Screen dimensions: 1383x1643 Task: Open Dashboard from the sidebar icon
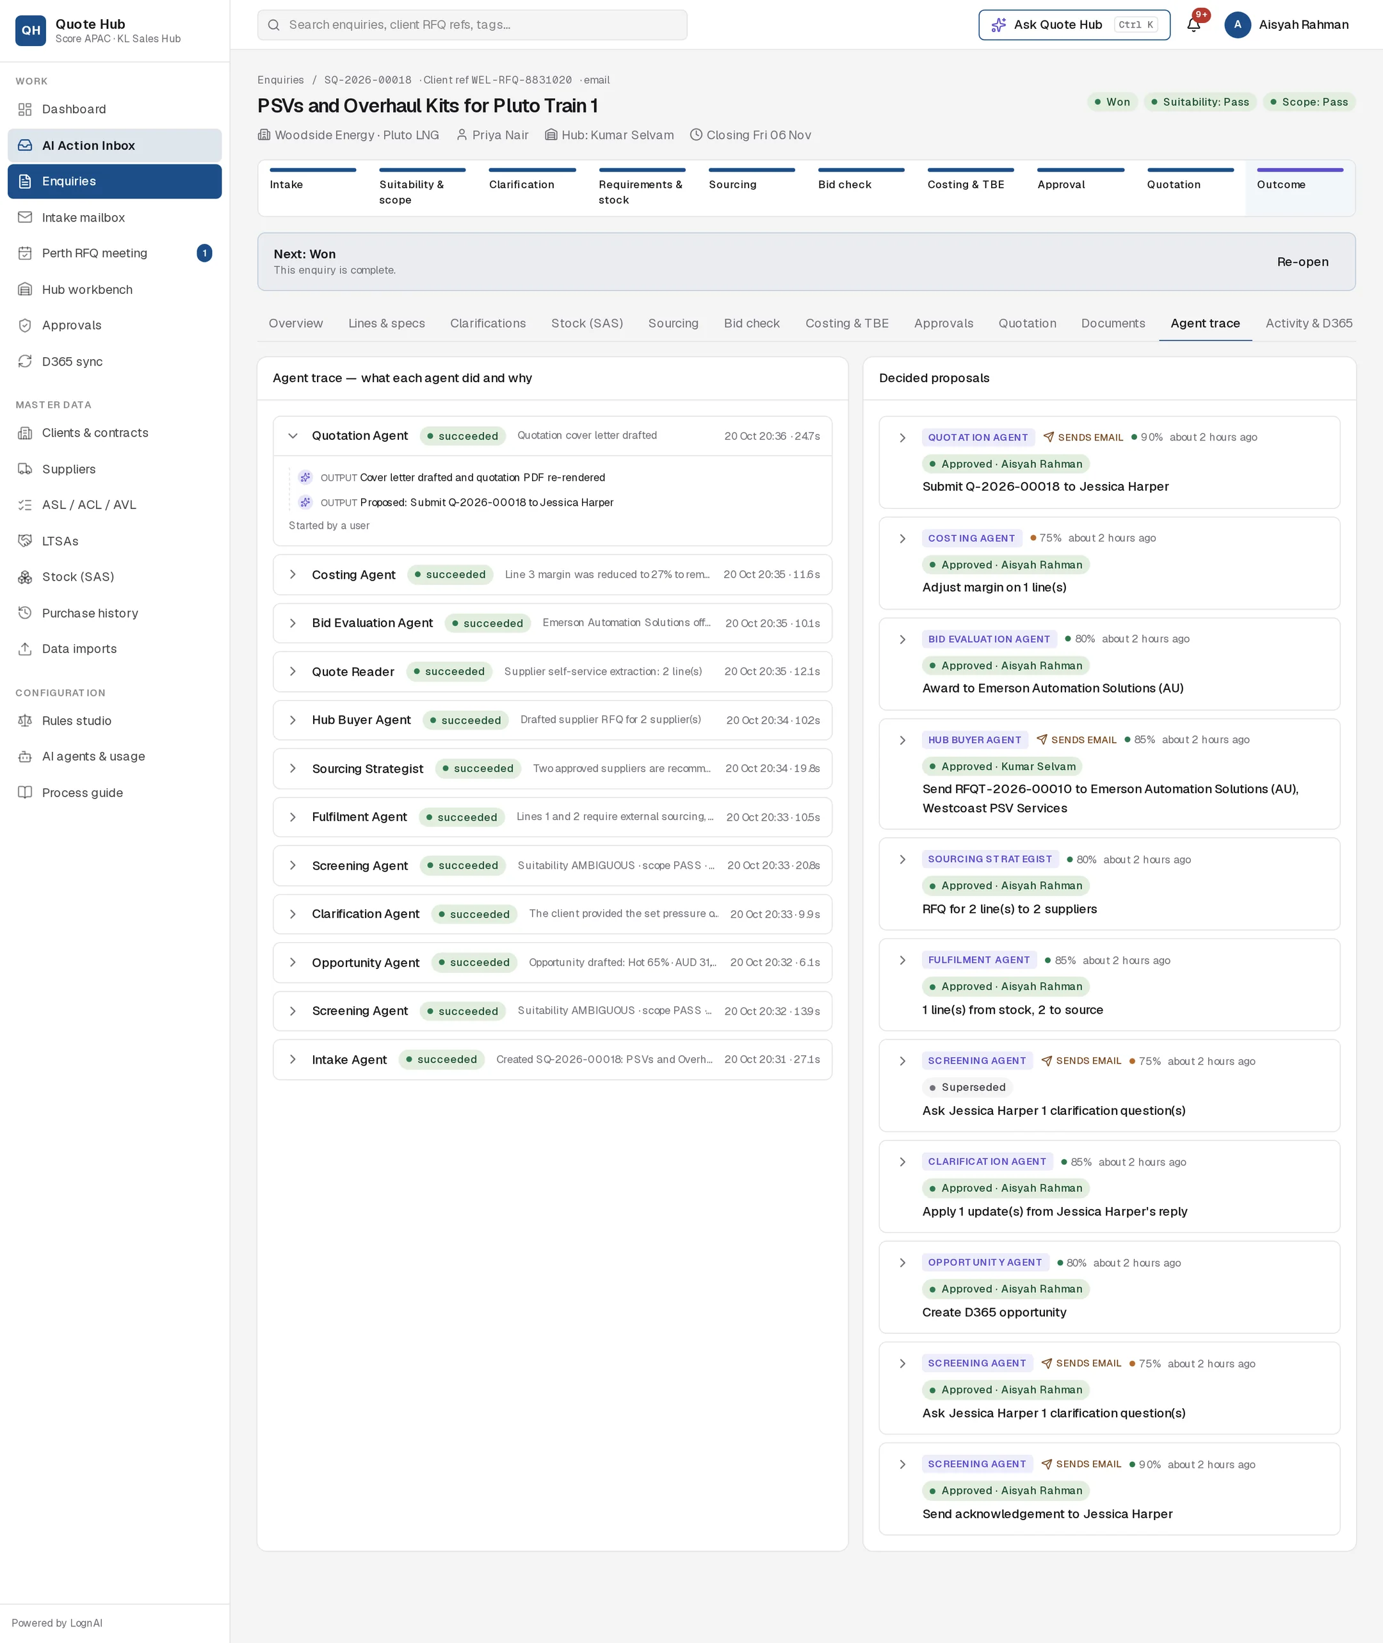[x=25, y=109]
